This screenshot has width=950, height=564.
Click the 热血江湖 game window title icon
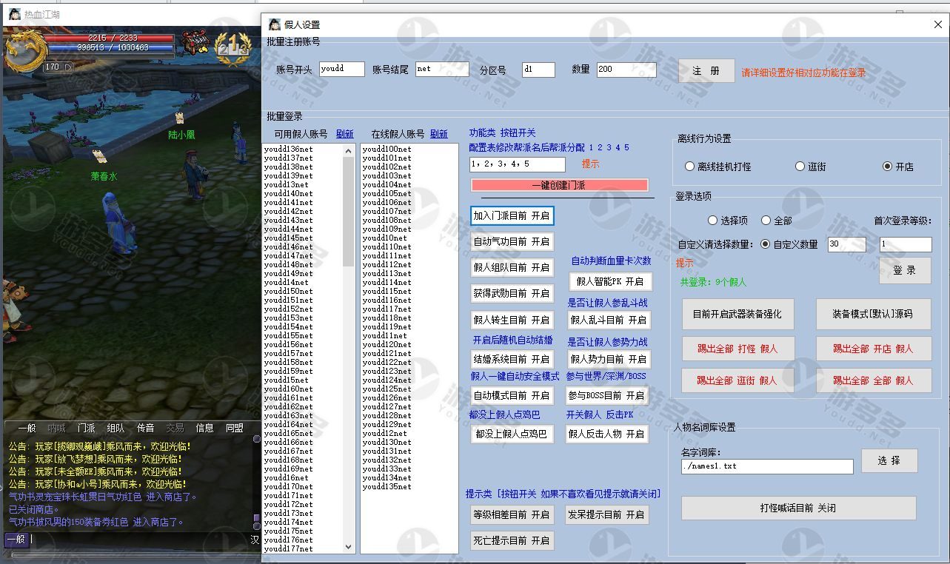pos(14,14)
